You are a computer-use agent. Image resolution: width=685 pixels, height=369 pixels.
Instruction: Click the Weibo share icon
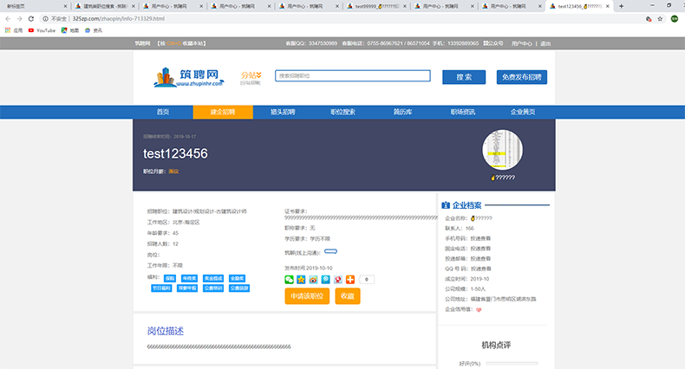[313, 279]
